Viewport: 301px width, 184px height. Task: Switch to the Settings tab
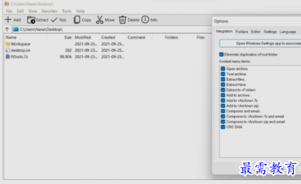coord(270,31)
